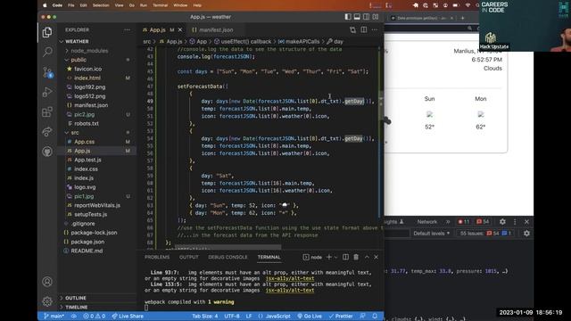The height and width of the screenshot is (321, 571).
Task: Add a new terminal with plus icon
Action: [329, 257]
